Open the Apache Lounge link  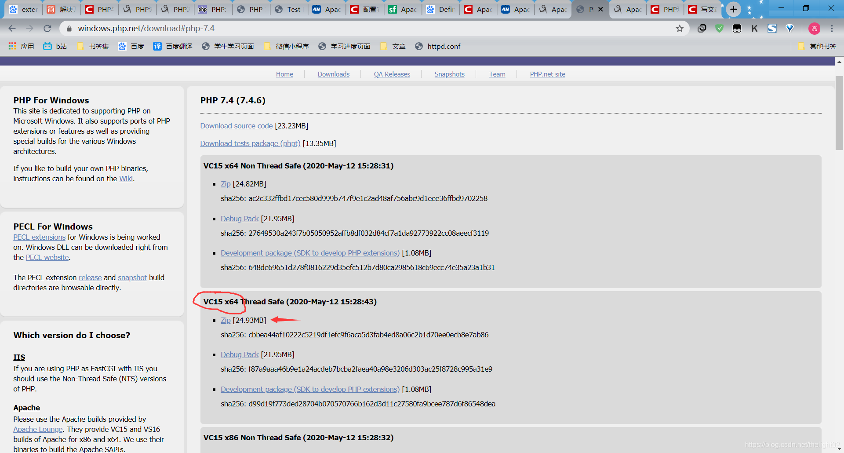coord(38,430)
